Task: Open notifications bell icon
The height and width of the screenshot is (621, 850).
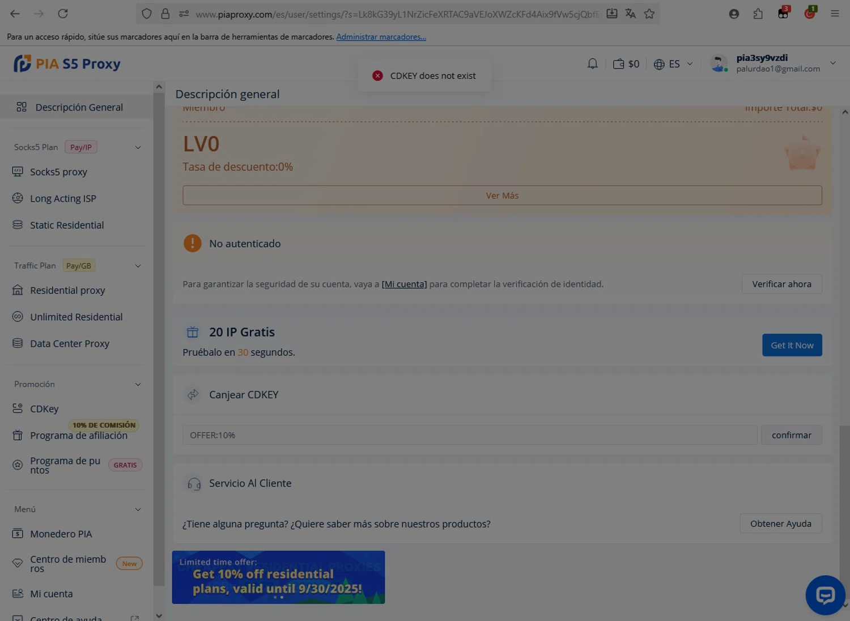Action: [x=592, y=64]
